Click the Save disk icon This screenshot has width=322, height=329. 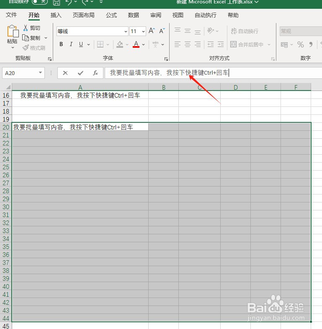coord(57,3)
